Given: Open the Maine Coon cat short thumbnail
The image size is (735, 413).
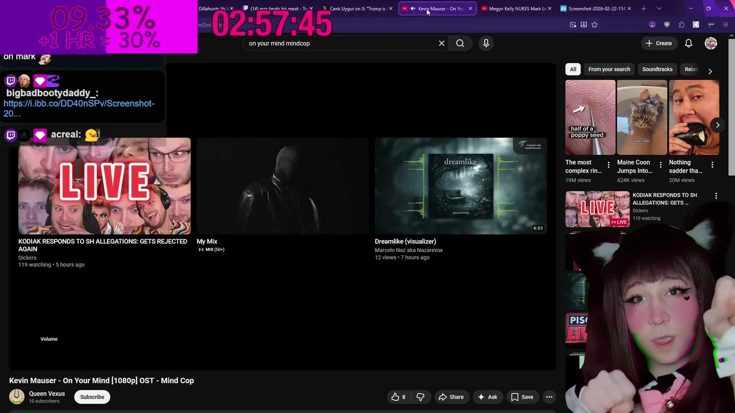Looking at the screenshot, I should [641, 118].
